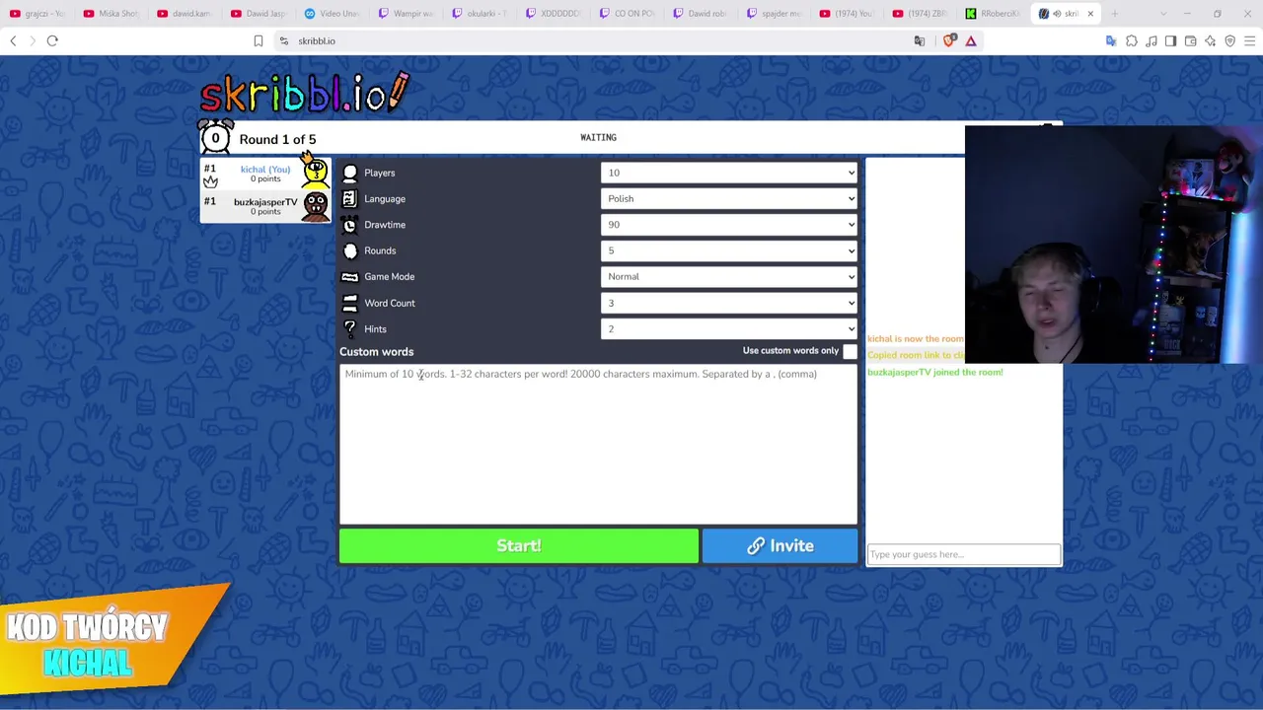Screen dimensions: 1263x710
Task: Click the buzkajasperTV joined the room message
Action: pyautogui.click(x=935, y=373)
